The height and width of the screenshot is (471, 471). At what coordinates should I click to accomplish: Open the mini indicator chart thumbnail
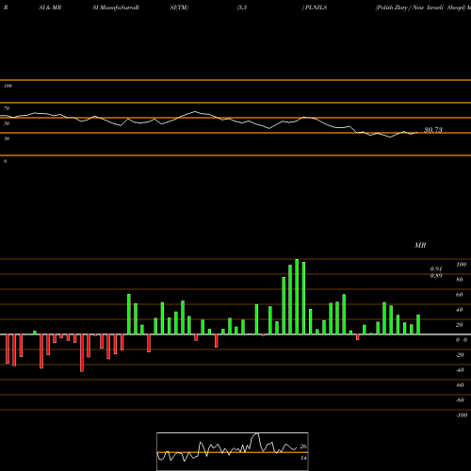pyautogui.click(x=233, y=451)
